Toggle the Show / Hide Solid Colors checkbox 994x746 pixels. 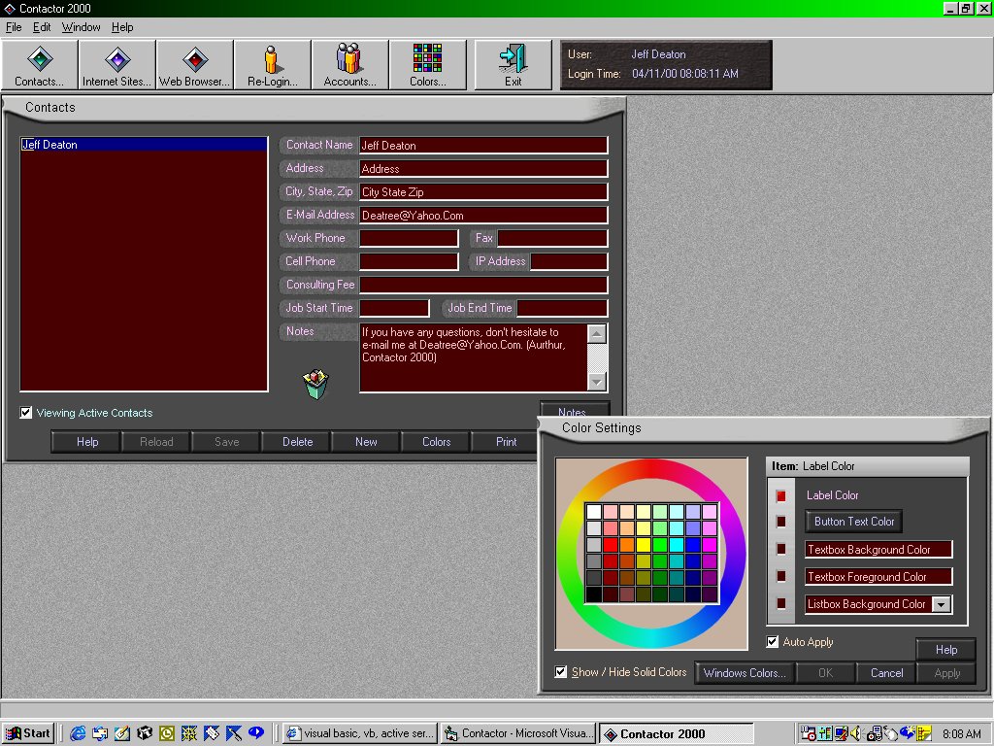tap(560, 672)
